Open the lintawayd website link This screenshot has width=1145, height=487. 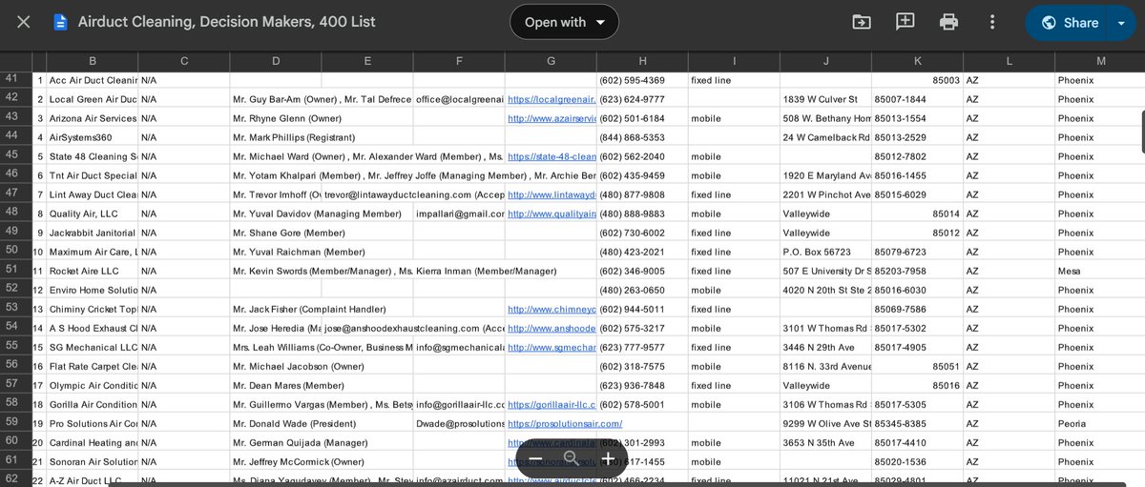[x=552, y=194]
